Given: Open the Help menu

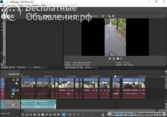Looking at the screenshot, I should (x=43, y=5).
